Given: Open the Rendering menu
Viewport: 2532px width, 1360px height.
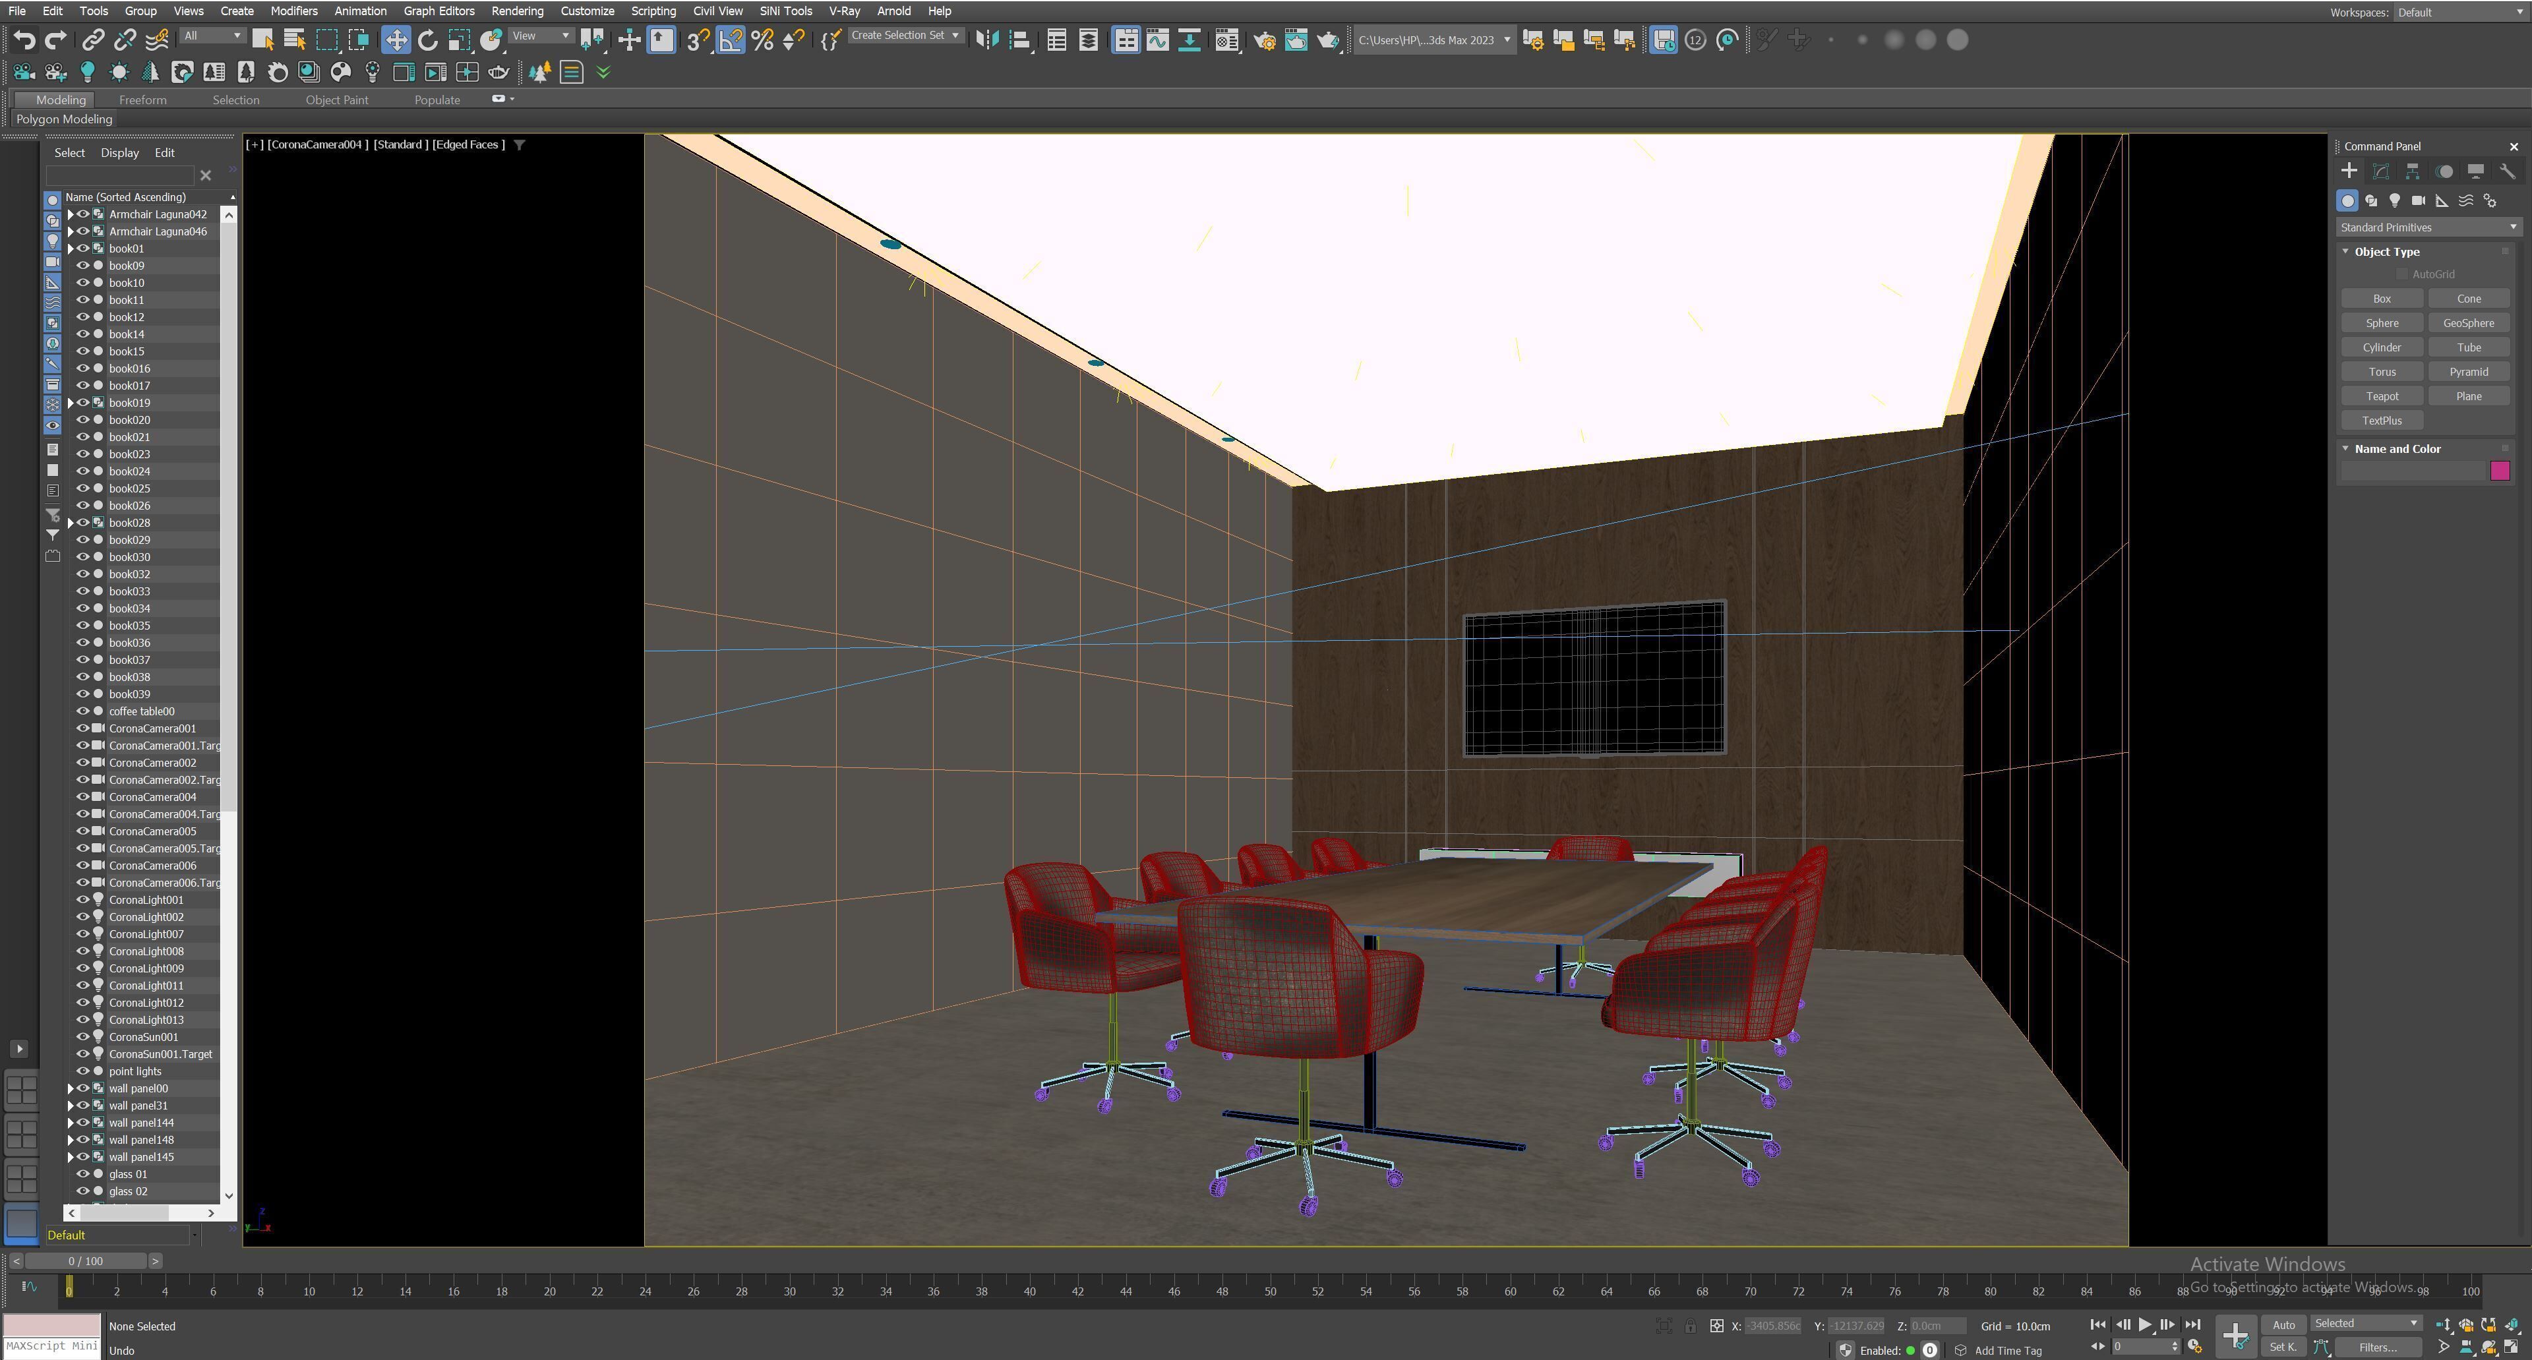Looking at the screenshot, I should 517,11.
